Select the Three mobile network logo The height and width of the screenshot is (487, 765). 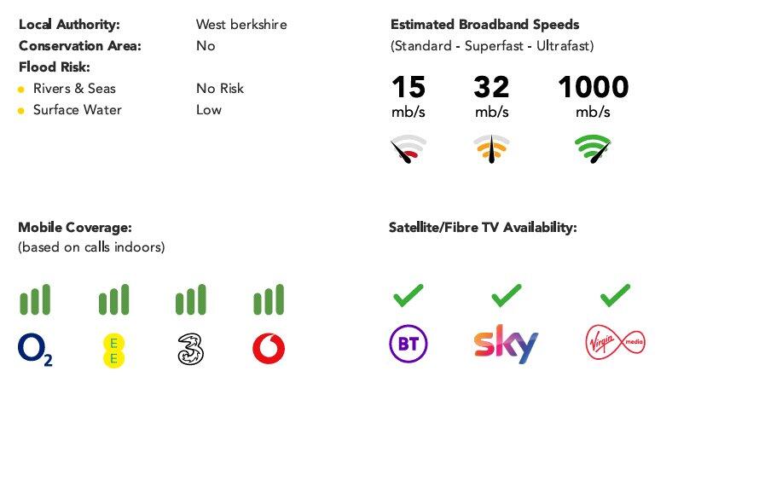pos(190,350)
